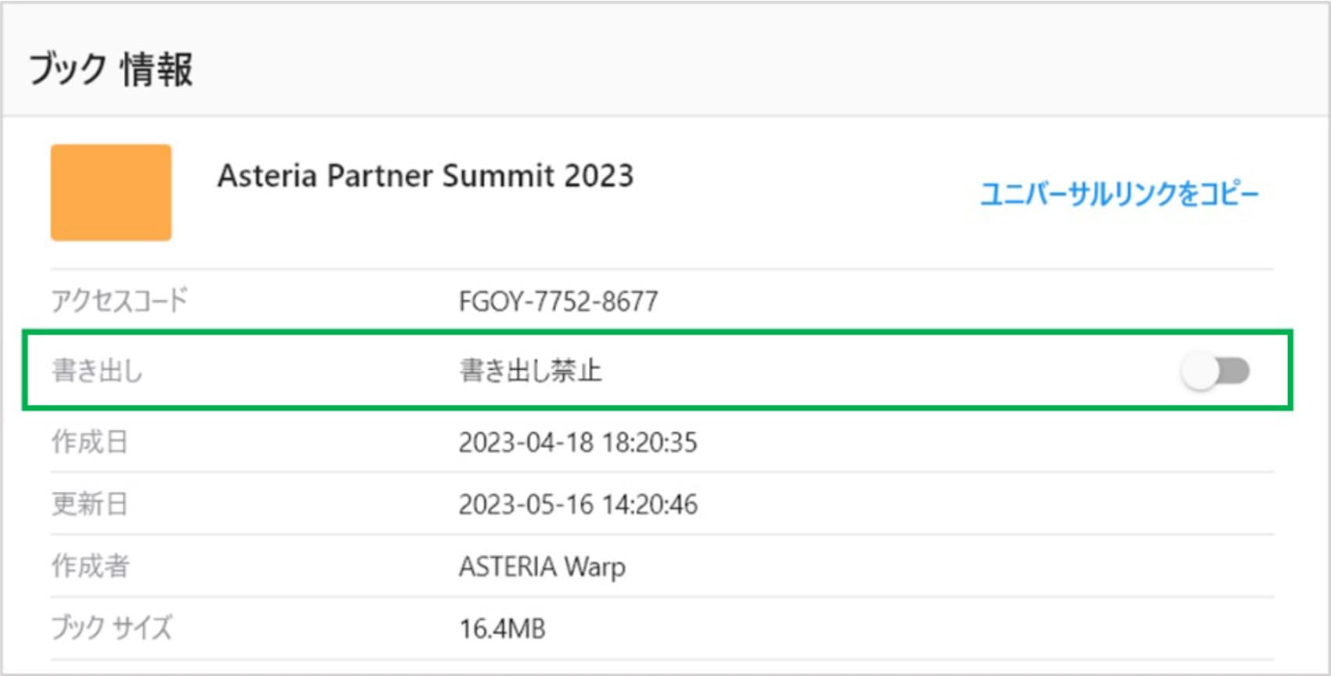Copy the universal link

click(x=1119, y=194)
